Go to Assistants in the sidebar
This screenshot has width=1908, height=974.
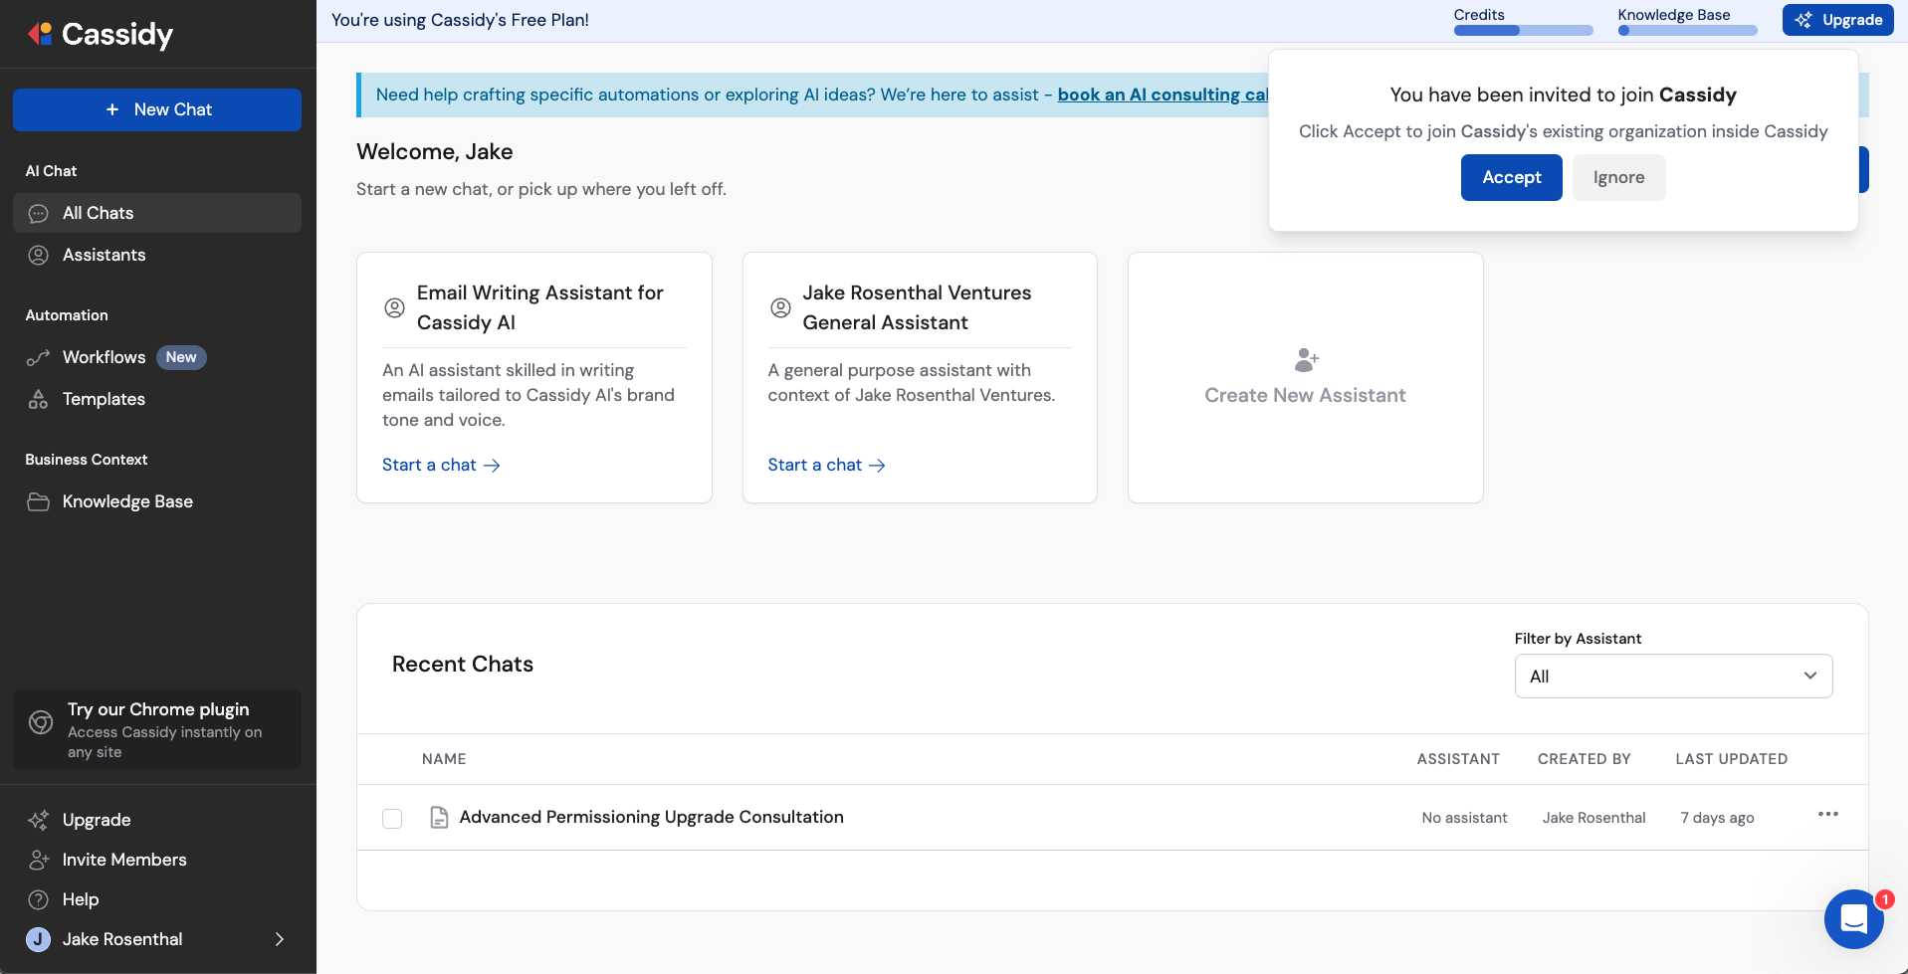tap(157, 256)
